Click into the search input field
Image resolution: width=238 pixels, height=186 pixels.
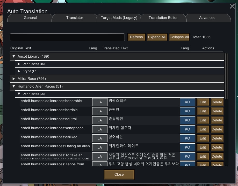(67, 37)
